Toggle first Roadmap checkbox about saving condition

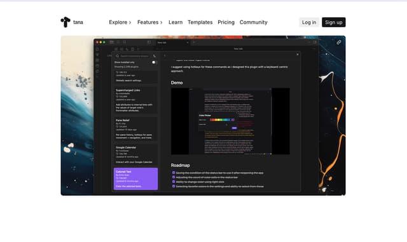point(174,173)
